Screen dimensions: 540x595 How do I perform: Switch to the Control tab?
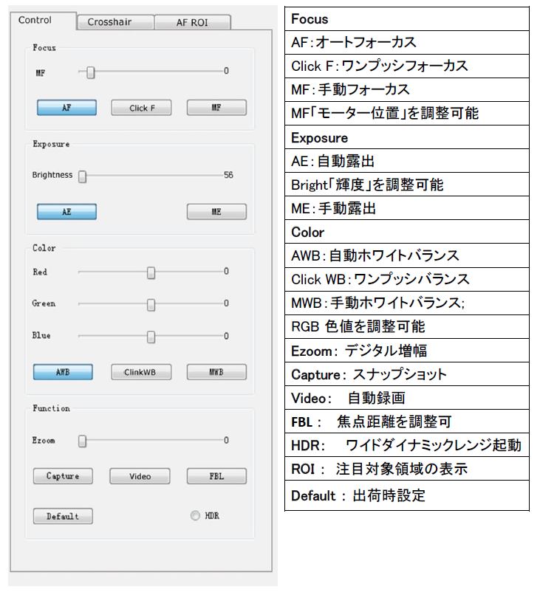click(x=43, y=21)
